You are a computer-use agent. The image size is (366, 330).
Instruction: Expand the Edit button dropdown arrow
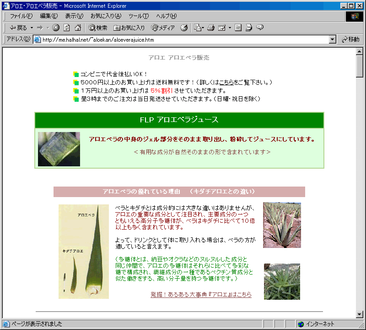(230, 28)
